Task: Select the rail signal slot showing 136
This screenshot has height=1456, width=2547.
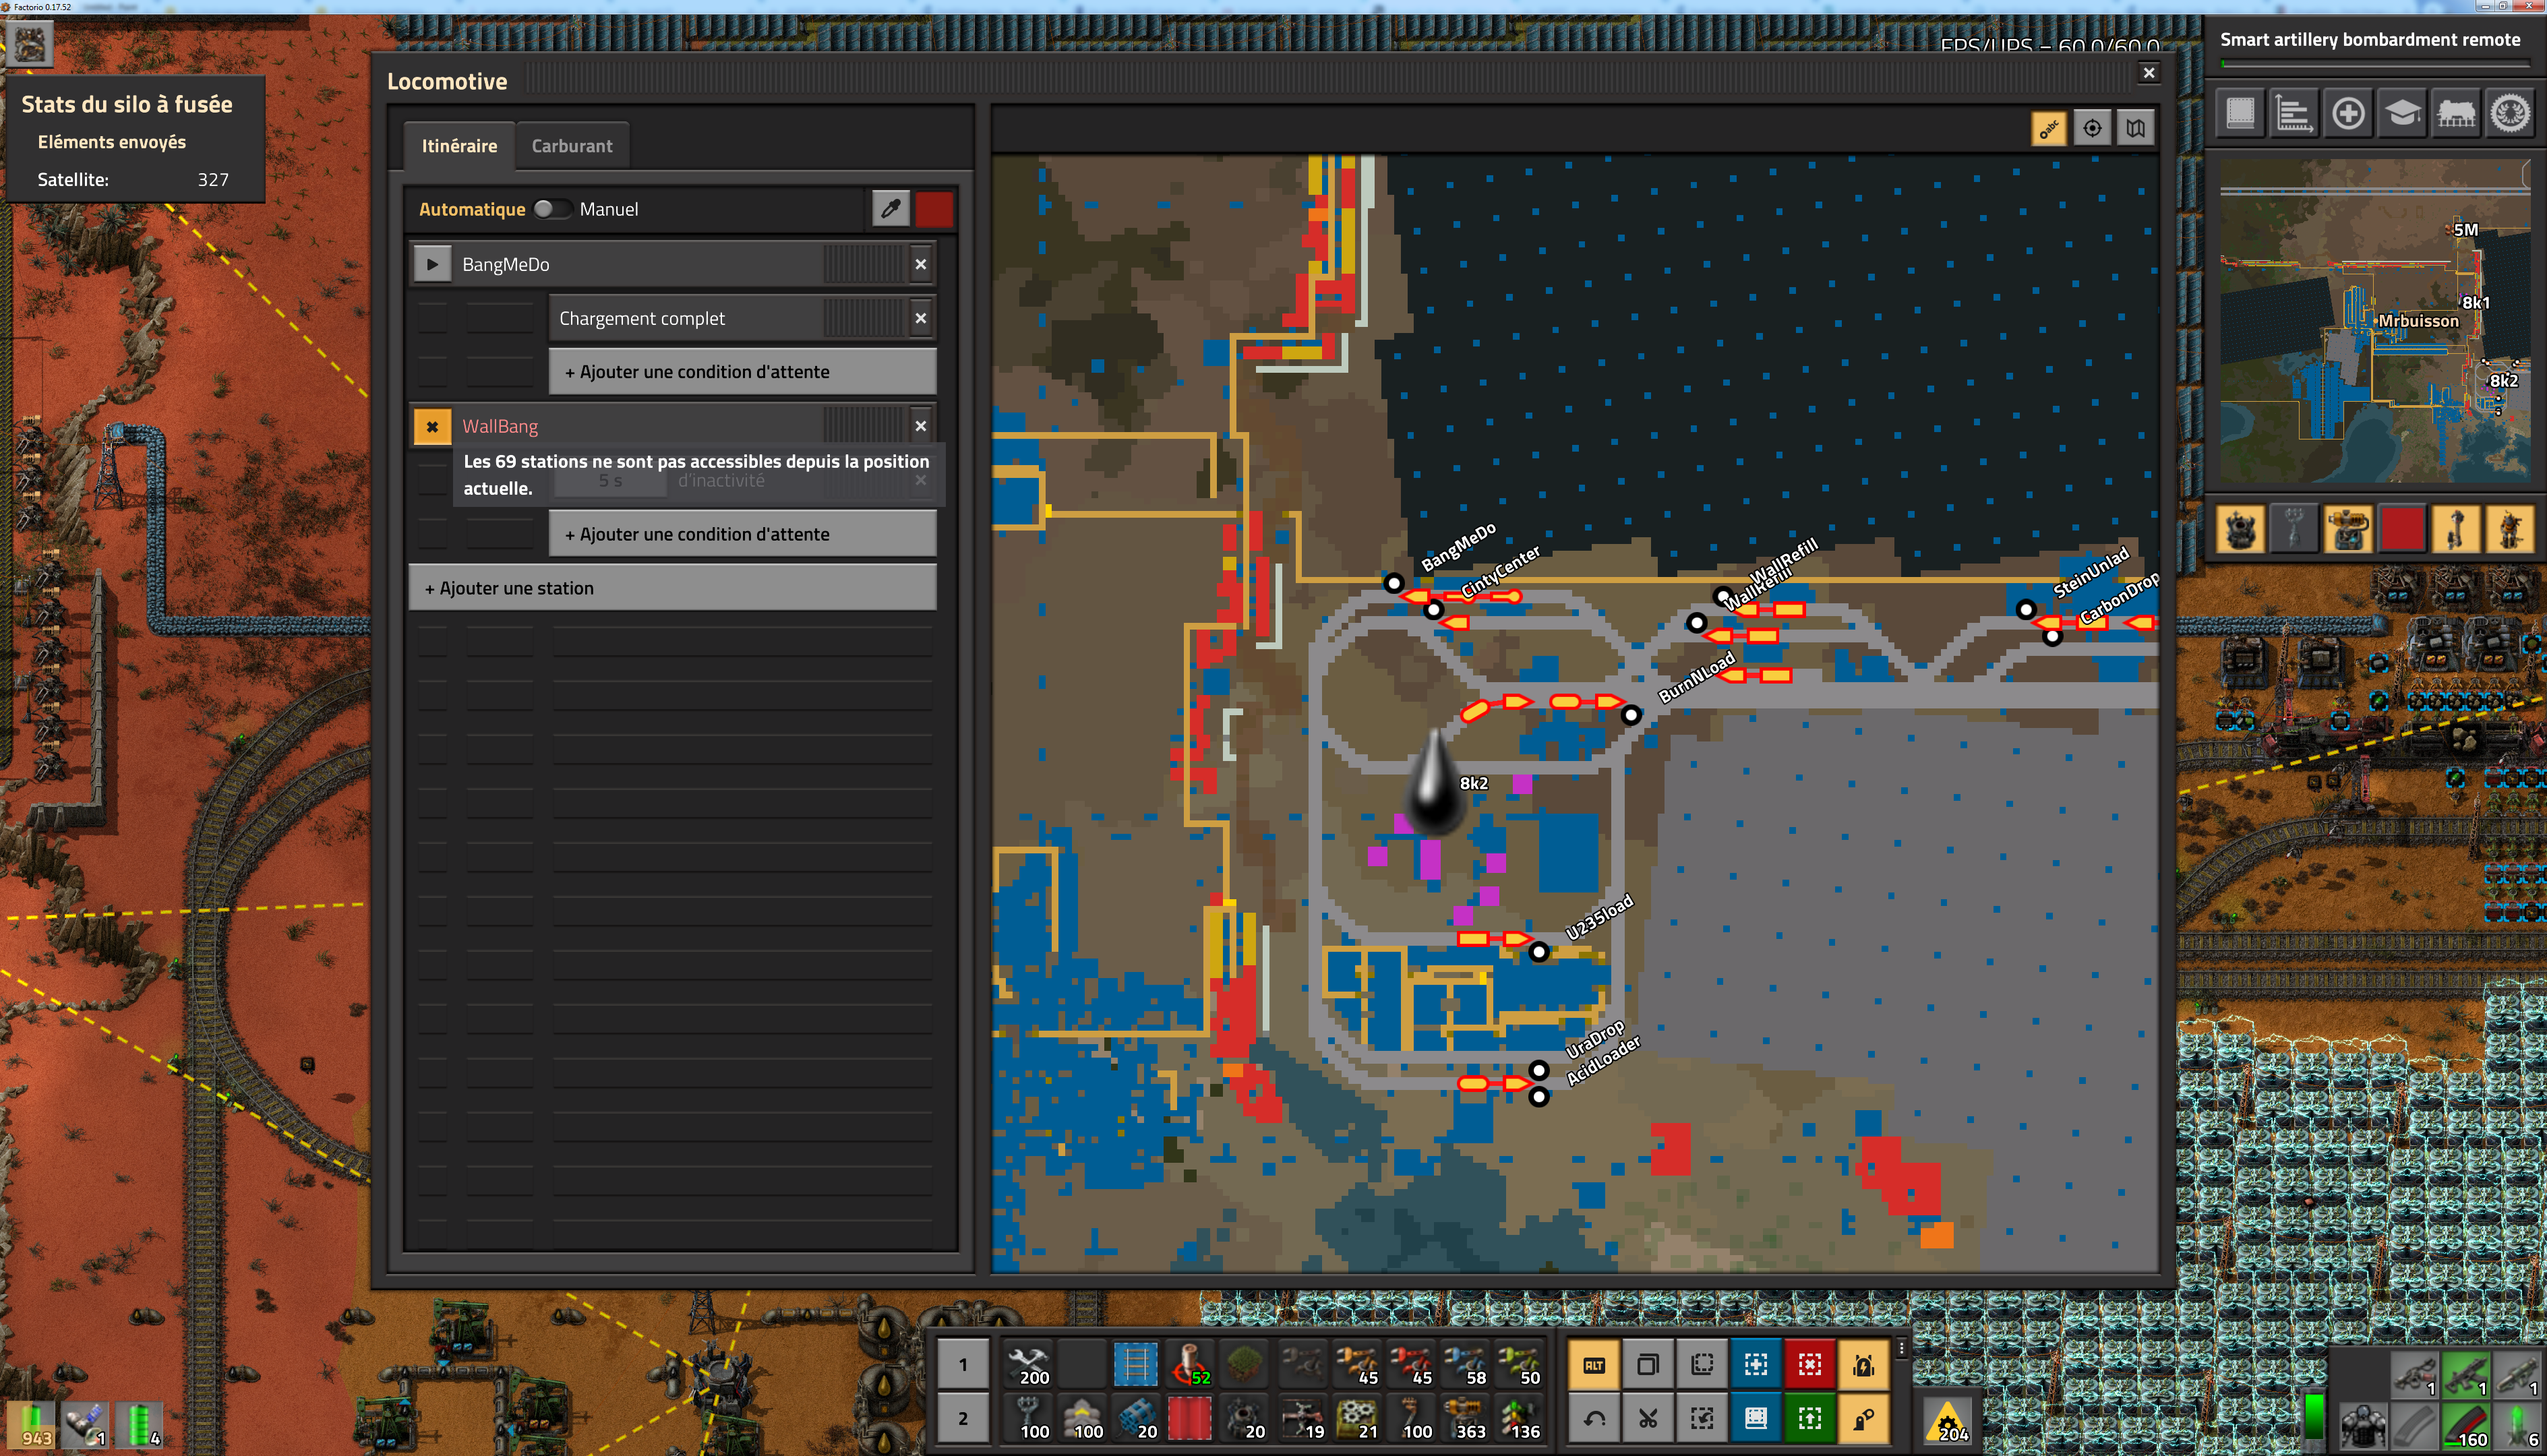Action: point(1519,1418)
